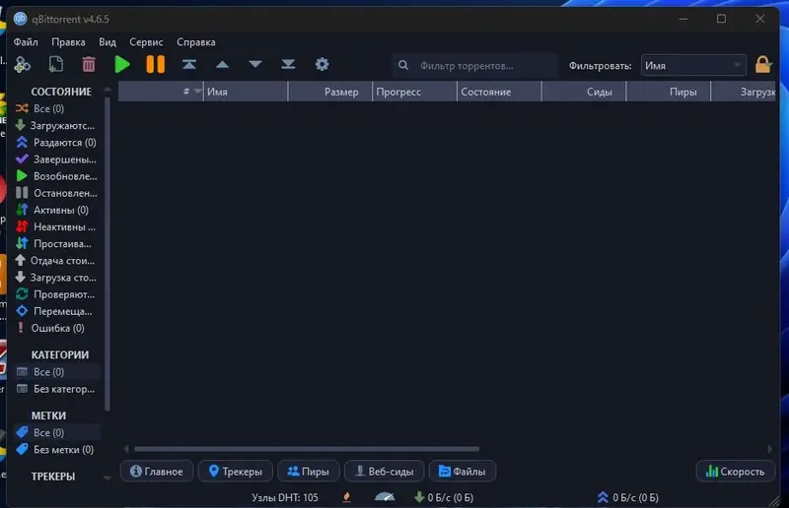Click the orange lock interface icon

[762, 65]
